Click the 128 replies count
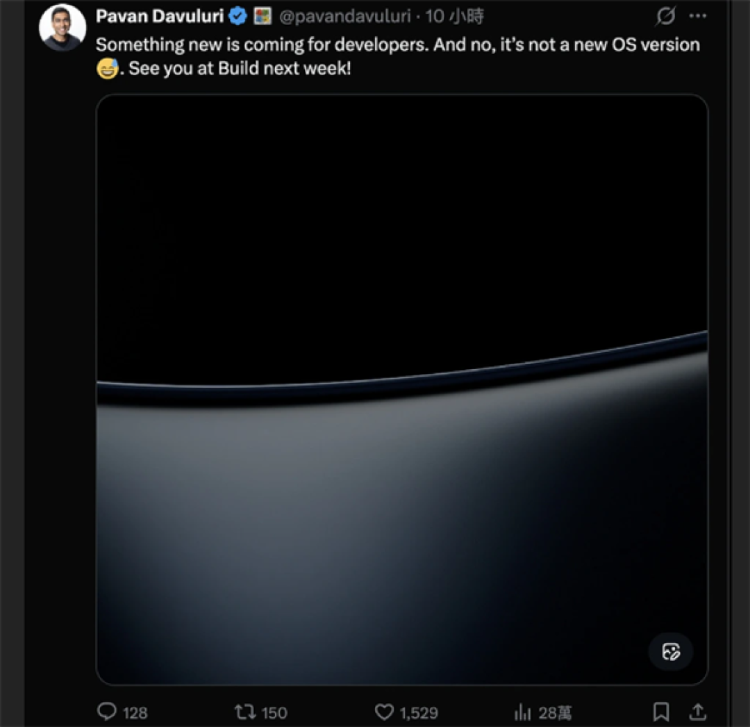Viewport: 750px width, 727px height. [x=135, y=712]
